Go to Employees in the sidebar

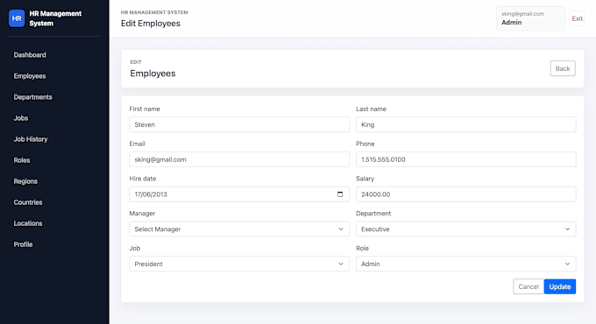coord(30,76)
